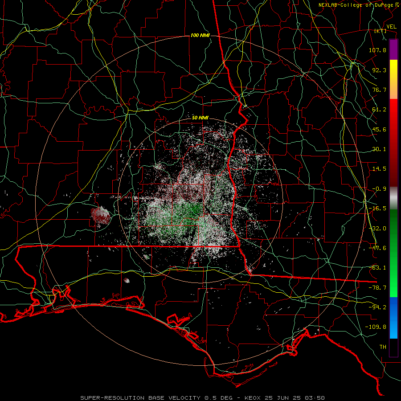Select the yellow-orange segment of the color bar
The height and width of the screenshot is (401, 401).
pyautogui.click(x=393, y=79)
